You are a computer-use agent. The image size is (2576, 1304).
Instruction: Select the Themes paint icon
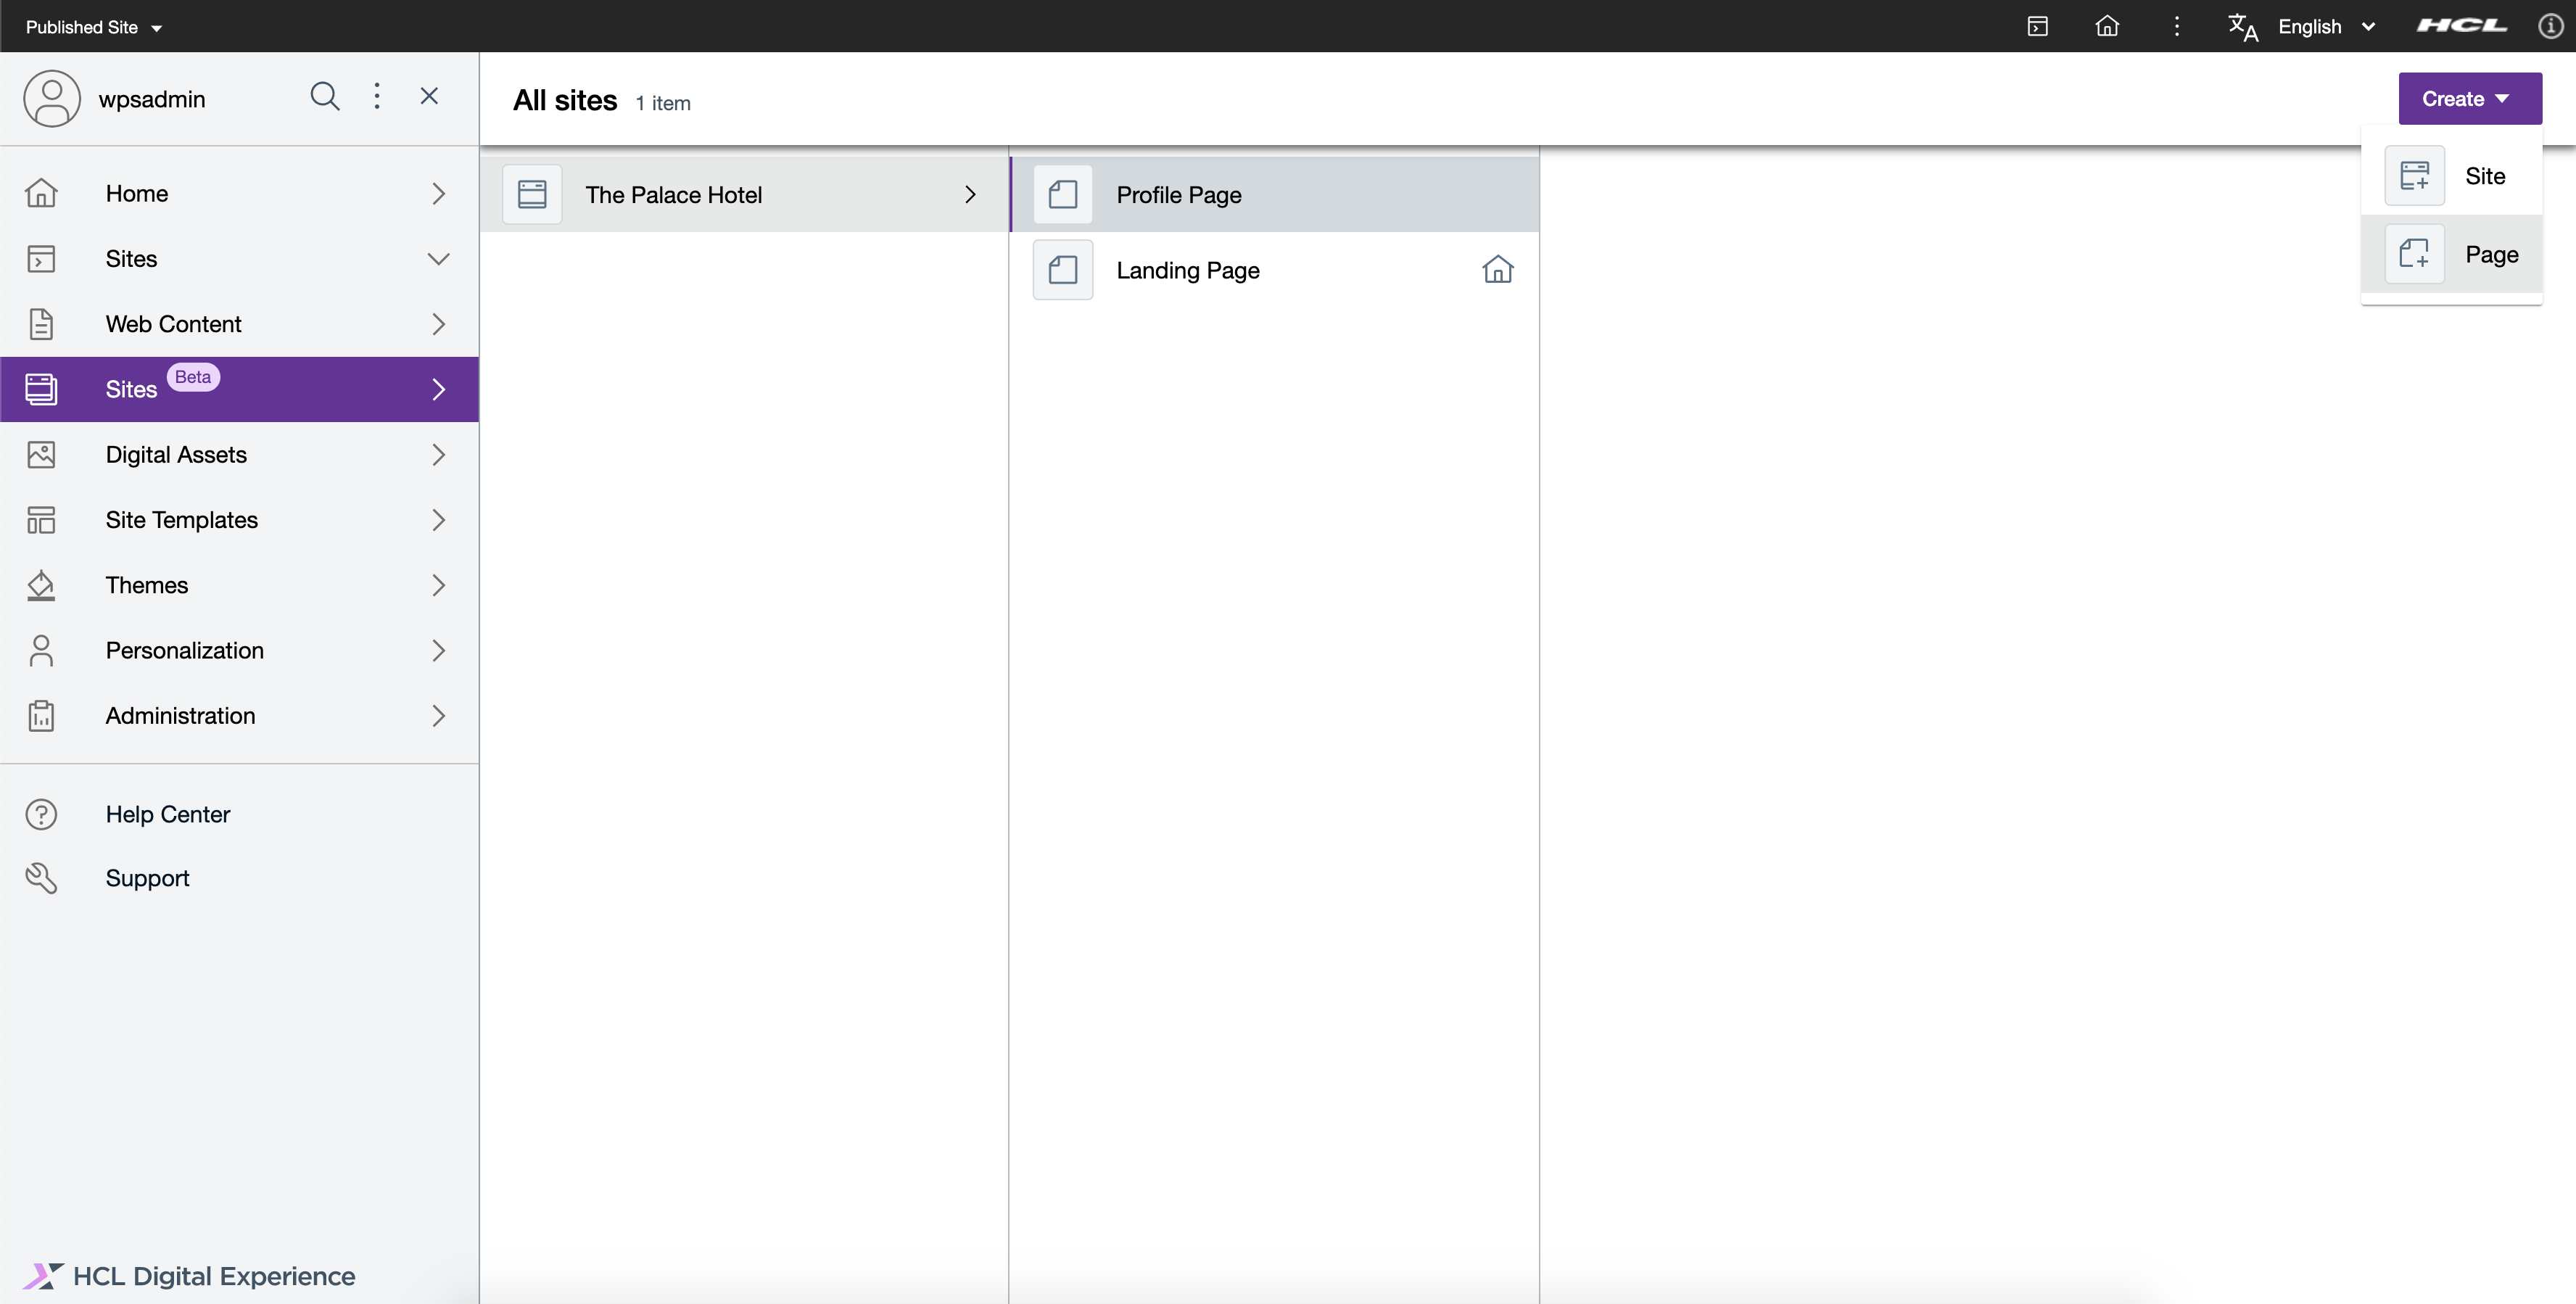[x=41, y=585]
